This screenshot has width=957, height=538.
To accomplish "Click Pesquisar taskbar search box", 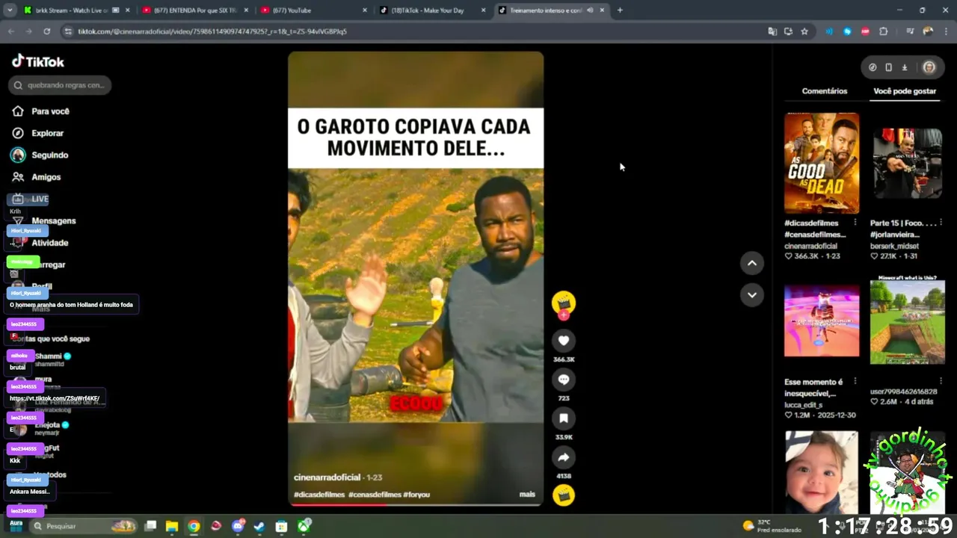I will click(84, 526).
